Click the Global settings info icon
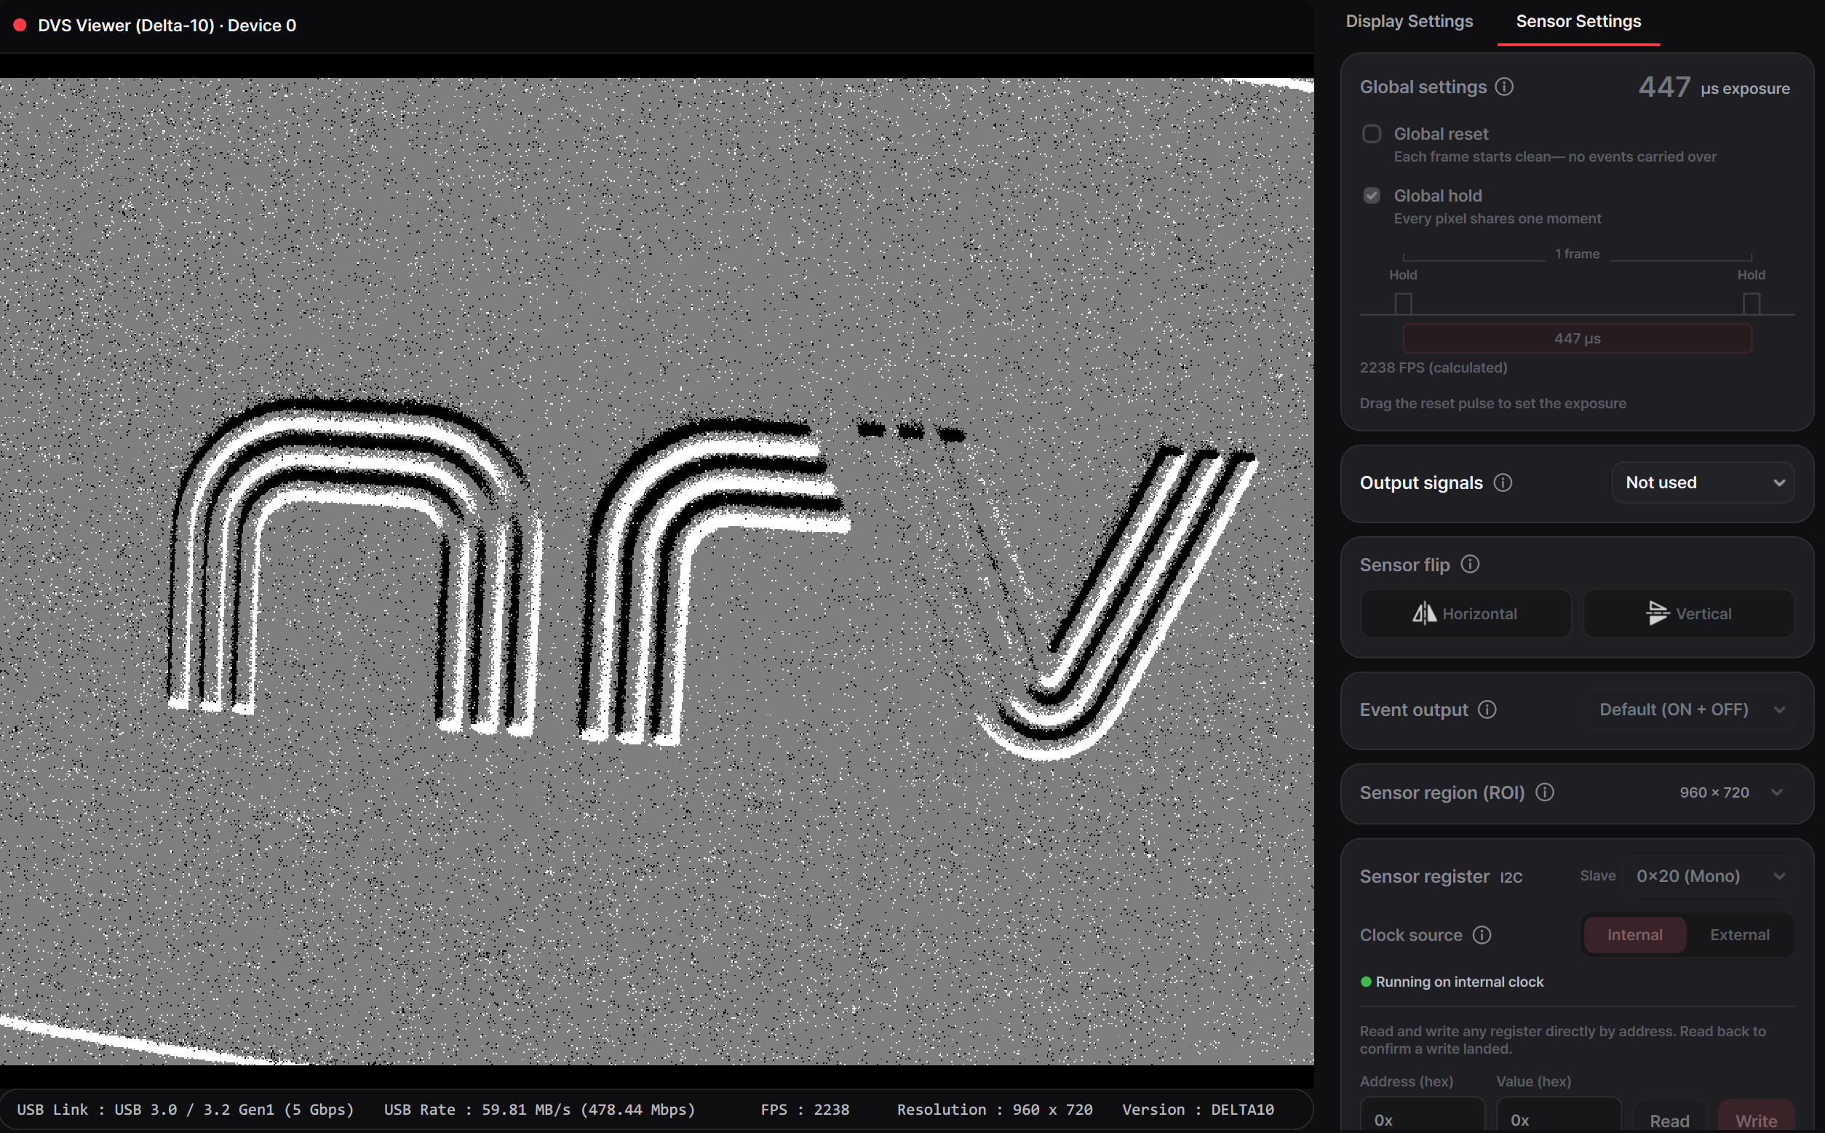Viewport: 1825px width, 1133px height. 1504,87
